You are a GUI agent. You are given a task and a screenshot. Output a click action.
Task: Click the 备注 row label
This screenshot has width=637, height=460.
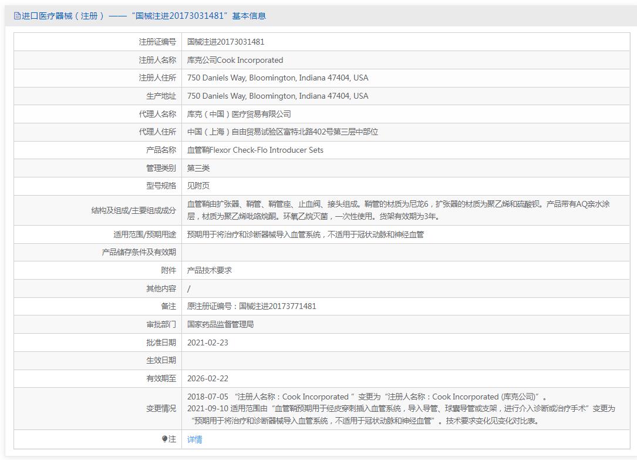click(x=168, y=306)
